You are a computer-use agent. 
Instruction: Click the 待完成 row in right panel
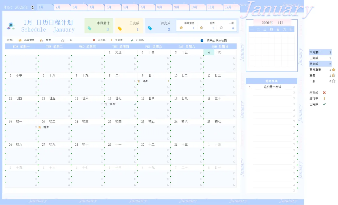tap(320, 64)
